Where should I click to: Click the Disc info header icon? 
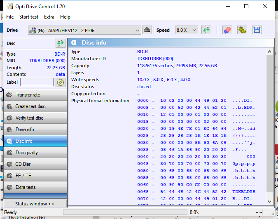[74, 42]
